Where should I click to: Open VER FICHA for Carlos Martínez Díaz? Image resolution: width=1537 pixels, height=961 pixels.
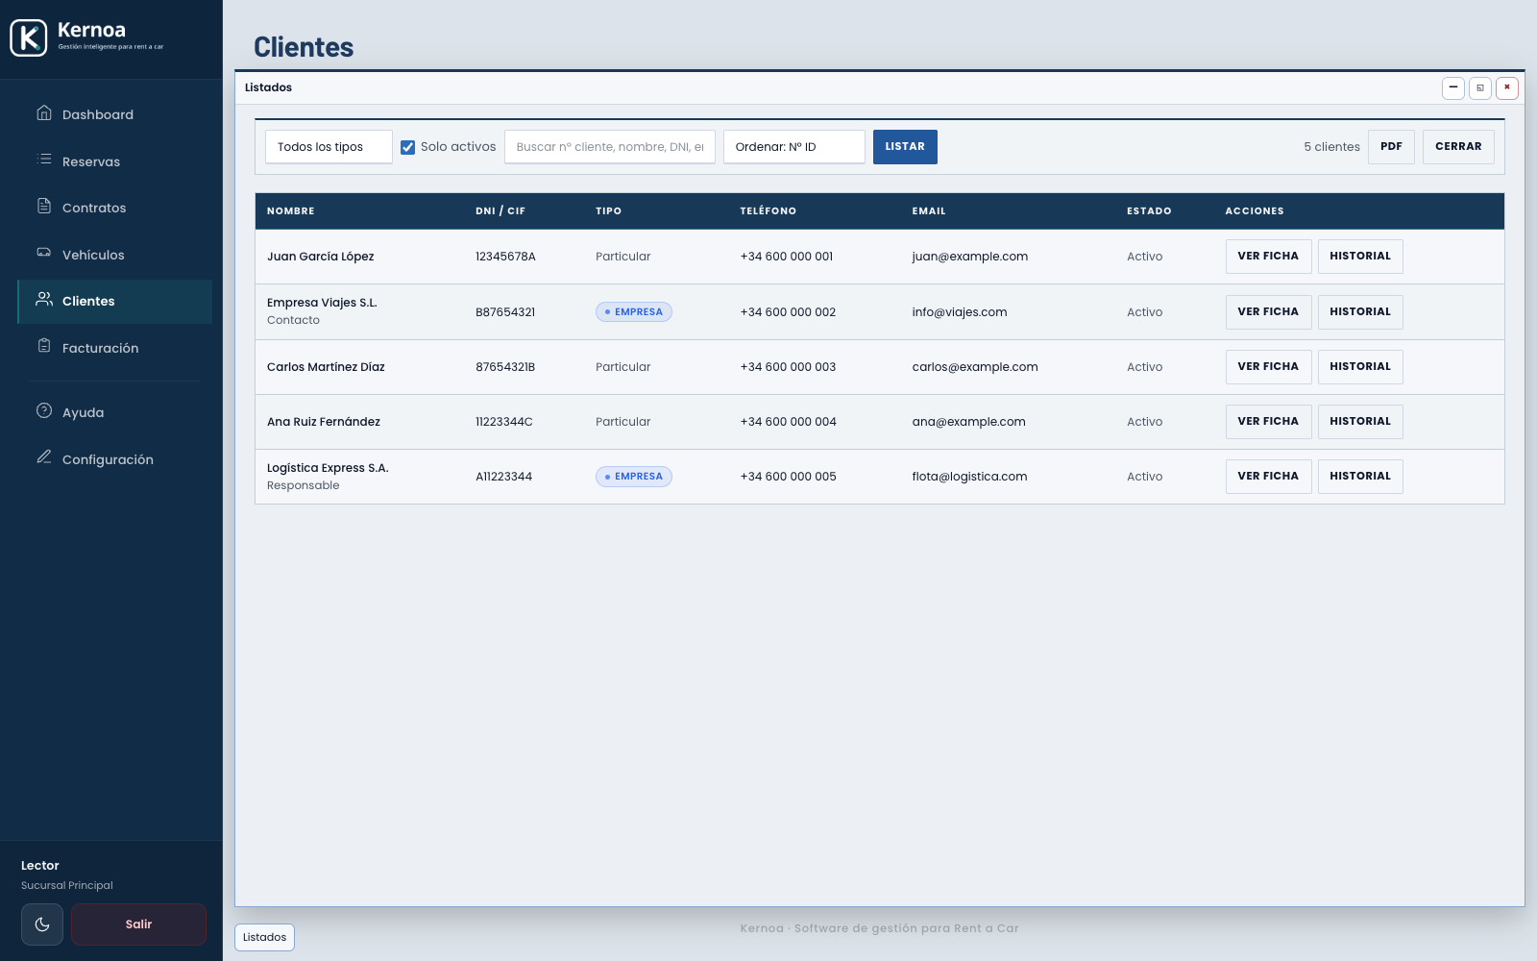coord(1268,367)
